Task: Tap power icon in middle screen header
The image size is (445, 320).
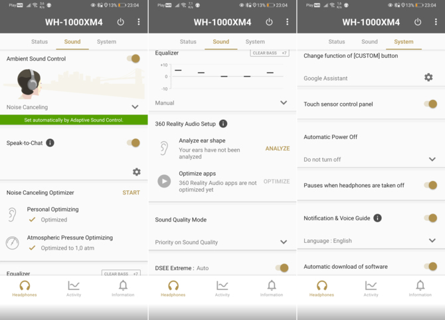Action: click(x=269, y=22)
